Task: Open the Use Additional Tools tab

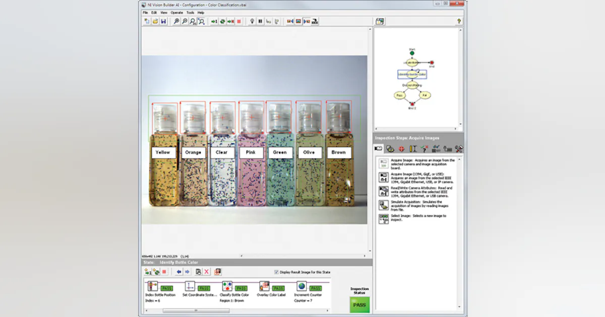Action: coord(459,148)
